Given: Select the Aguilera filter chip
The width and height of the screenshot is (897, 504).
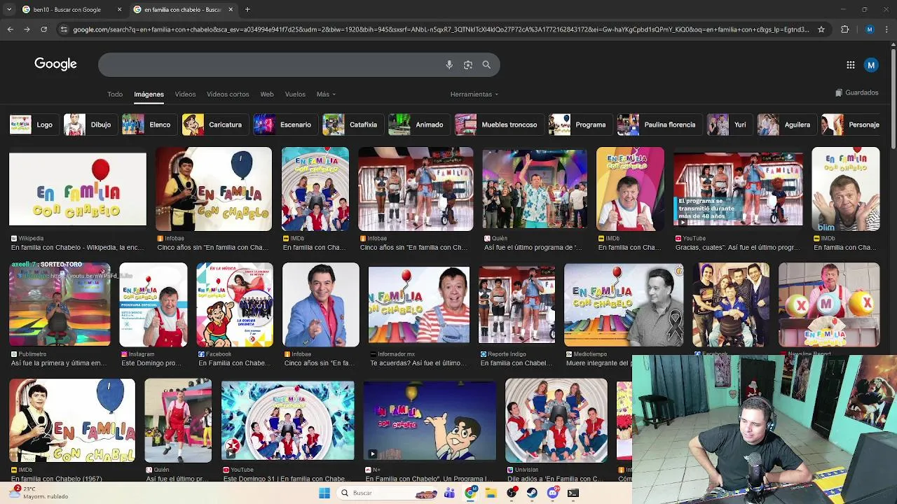Looking at the screenshot, I should 786,125.
